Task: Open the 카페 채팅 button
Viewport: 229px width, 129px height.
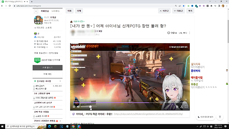Action: [48, 74]
